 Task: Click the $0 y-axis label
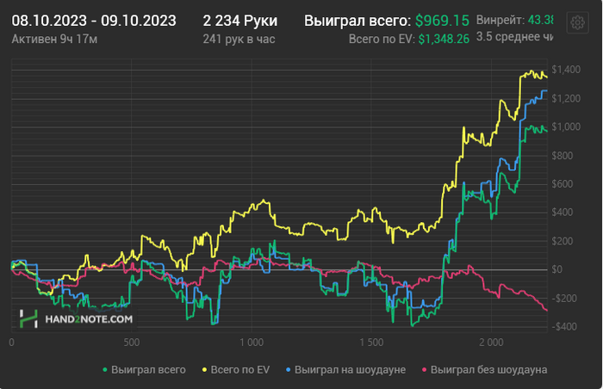[556, 269]
